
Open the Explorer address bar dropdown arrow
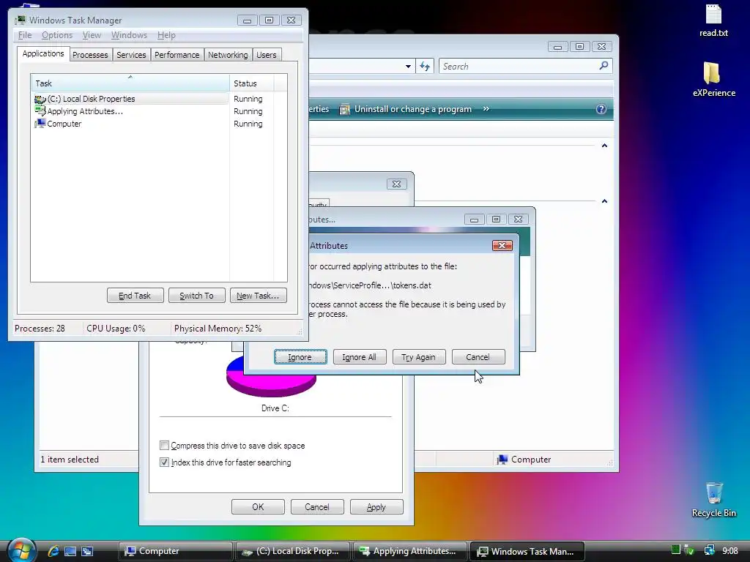[x=408, y=67]
